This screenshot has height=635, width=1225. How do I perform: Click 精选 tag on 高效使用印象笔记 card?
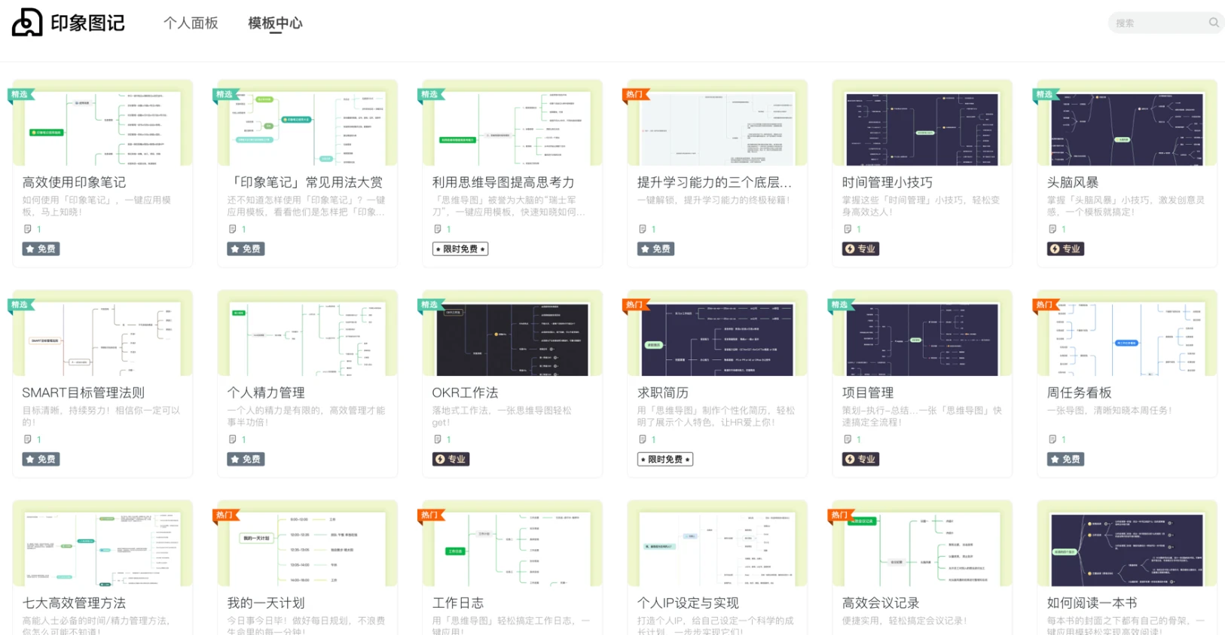point(20,94)
